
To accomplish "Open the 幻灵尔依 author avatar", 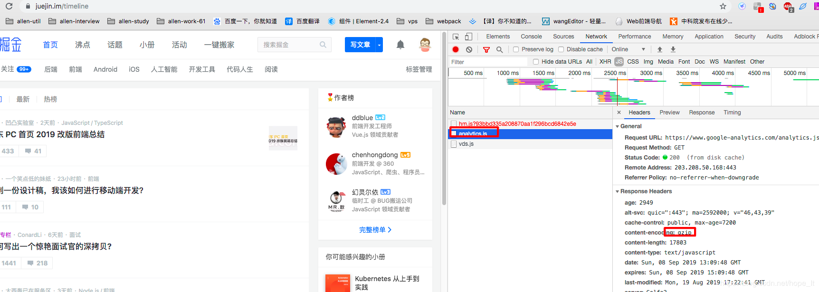I will coord(336,201).
